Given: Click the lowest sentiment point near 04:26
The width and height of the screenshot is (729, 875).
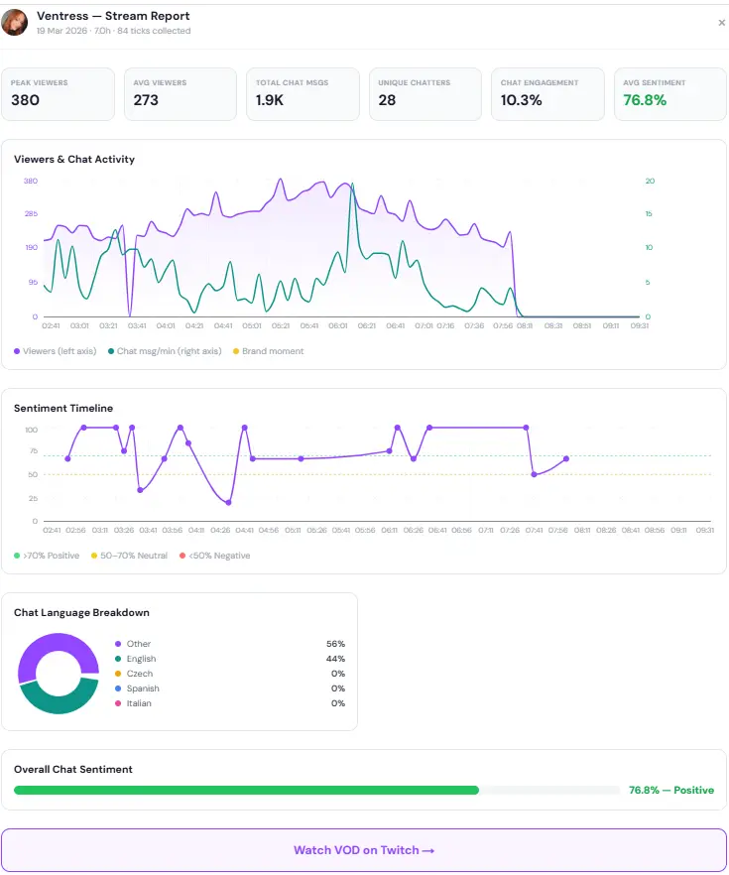Looking at the screenshot, I should pyautogui.click(x=228, y=502).
